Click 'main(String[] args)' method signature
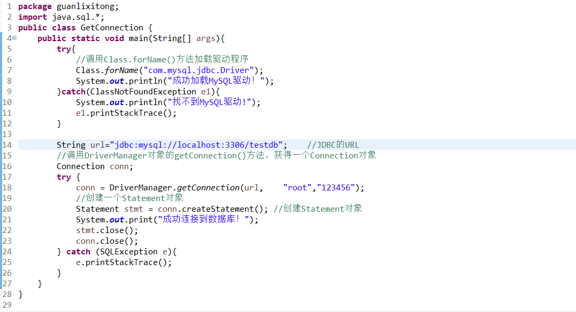Screen dimensions: 576x312 pyautogui.click(x=174, y=38)
